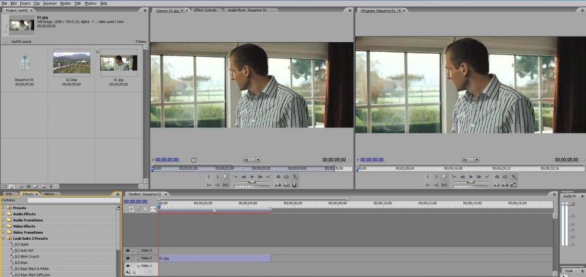Click the Lift button in the Program monitor
The width and height of the screenshot is (586, 277).
tap(497, 184)
